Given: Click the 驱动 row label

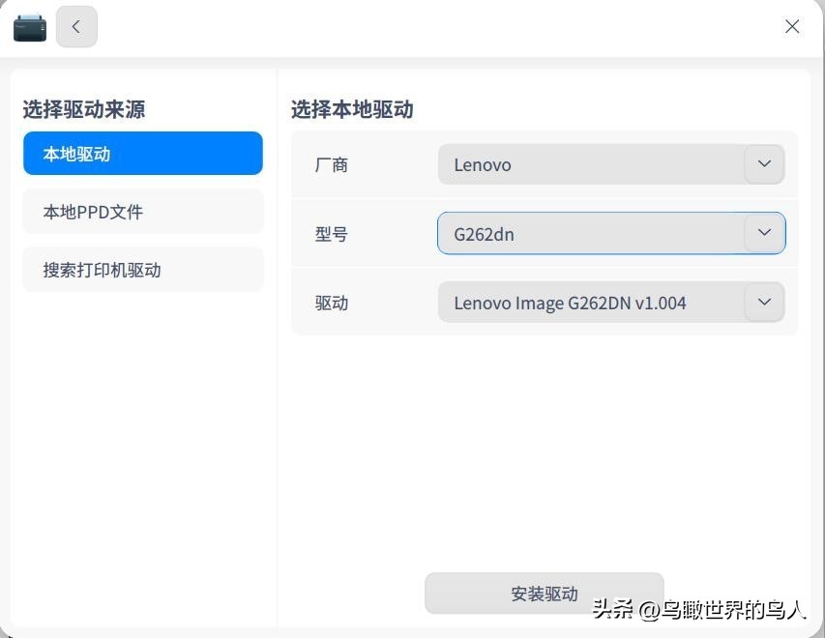Looking at the screenshot, I should (333, 303).
